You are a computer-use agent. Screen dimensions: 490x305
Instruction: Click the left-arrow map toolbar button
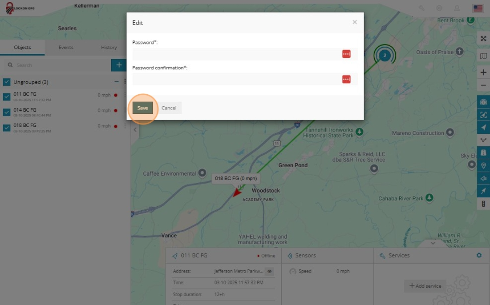coord(483,178)
